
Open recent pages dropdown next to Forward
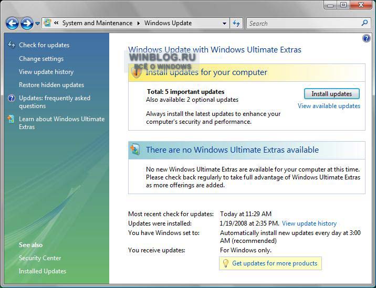tap(37, 24)
